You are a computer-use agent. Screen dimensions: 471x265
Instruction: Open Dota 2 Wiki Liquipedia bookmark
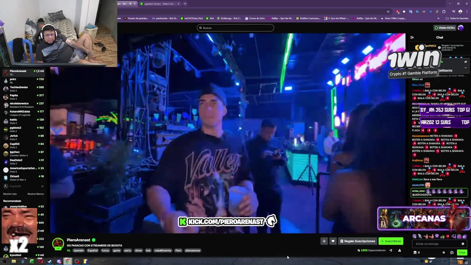393,18
